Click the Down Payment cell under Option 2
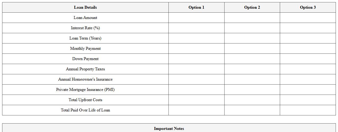 click(252, 59)
